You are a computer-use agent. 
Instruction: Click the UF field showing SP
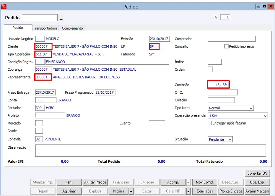[154, 47]
